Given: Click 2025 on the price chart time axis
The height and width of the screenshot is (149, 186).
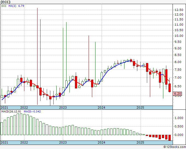Looking at the screenshot, I should tap(140, 108).
